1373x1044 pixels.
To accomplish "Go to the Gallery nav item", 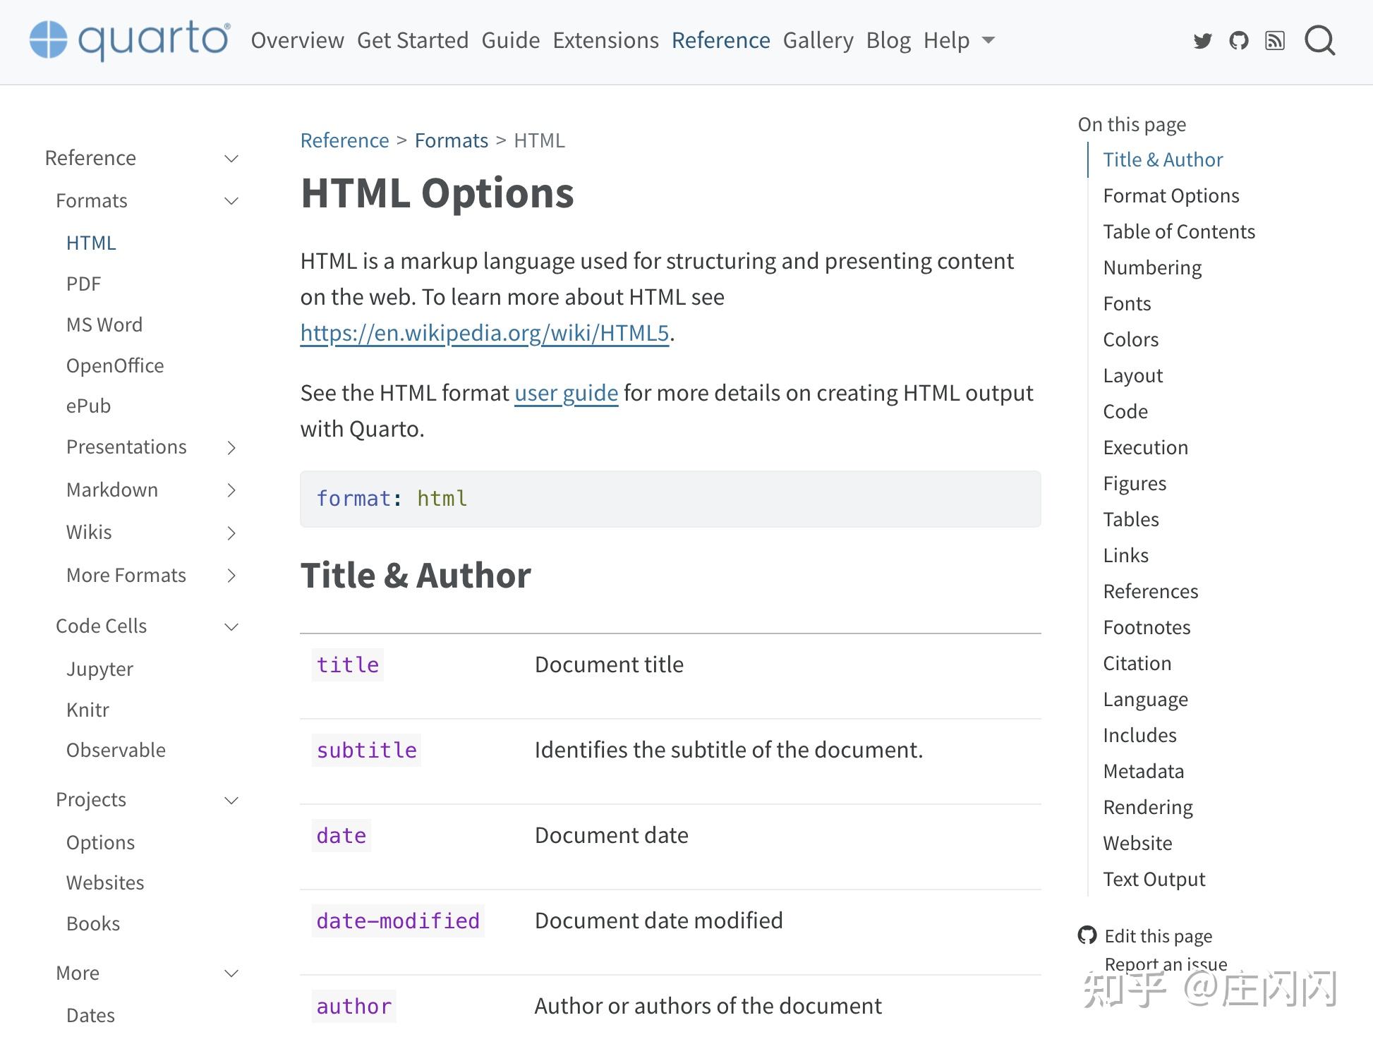I will (818, 40).
